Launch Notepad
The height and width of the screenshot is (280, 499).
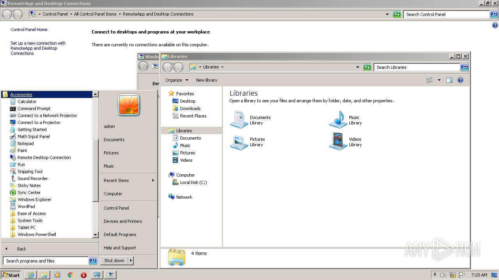point(25,143)
